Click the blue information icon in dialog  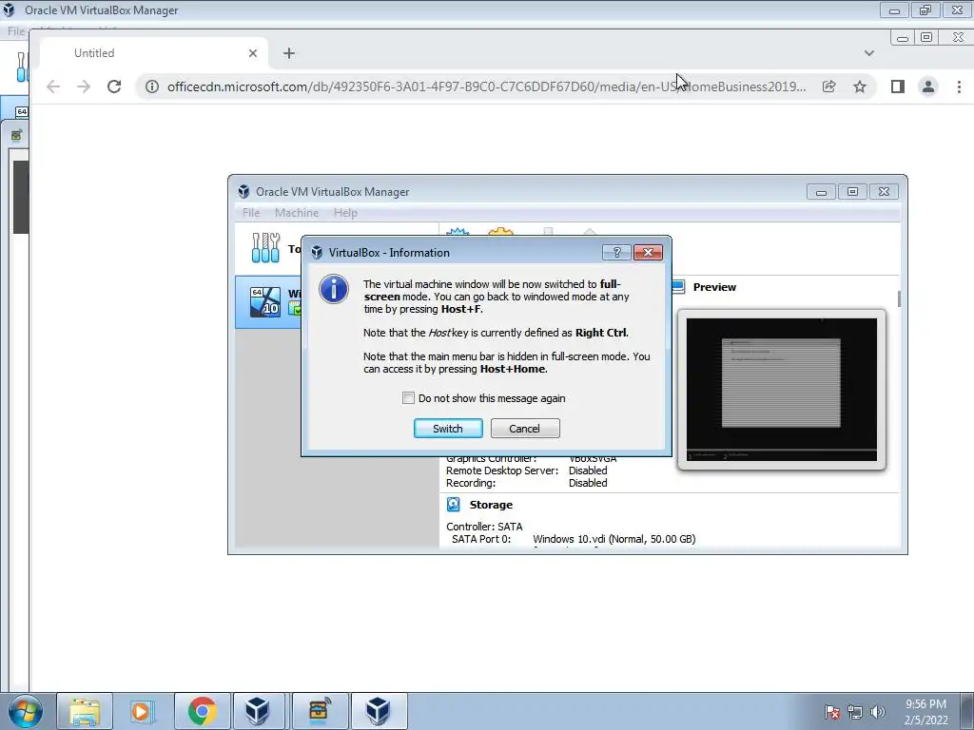coord(334,289)
